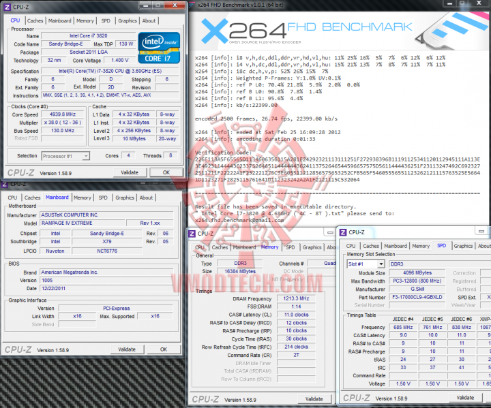Click the Row Refresh Cycle Time 214 clocks

pos(296,347)
